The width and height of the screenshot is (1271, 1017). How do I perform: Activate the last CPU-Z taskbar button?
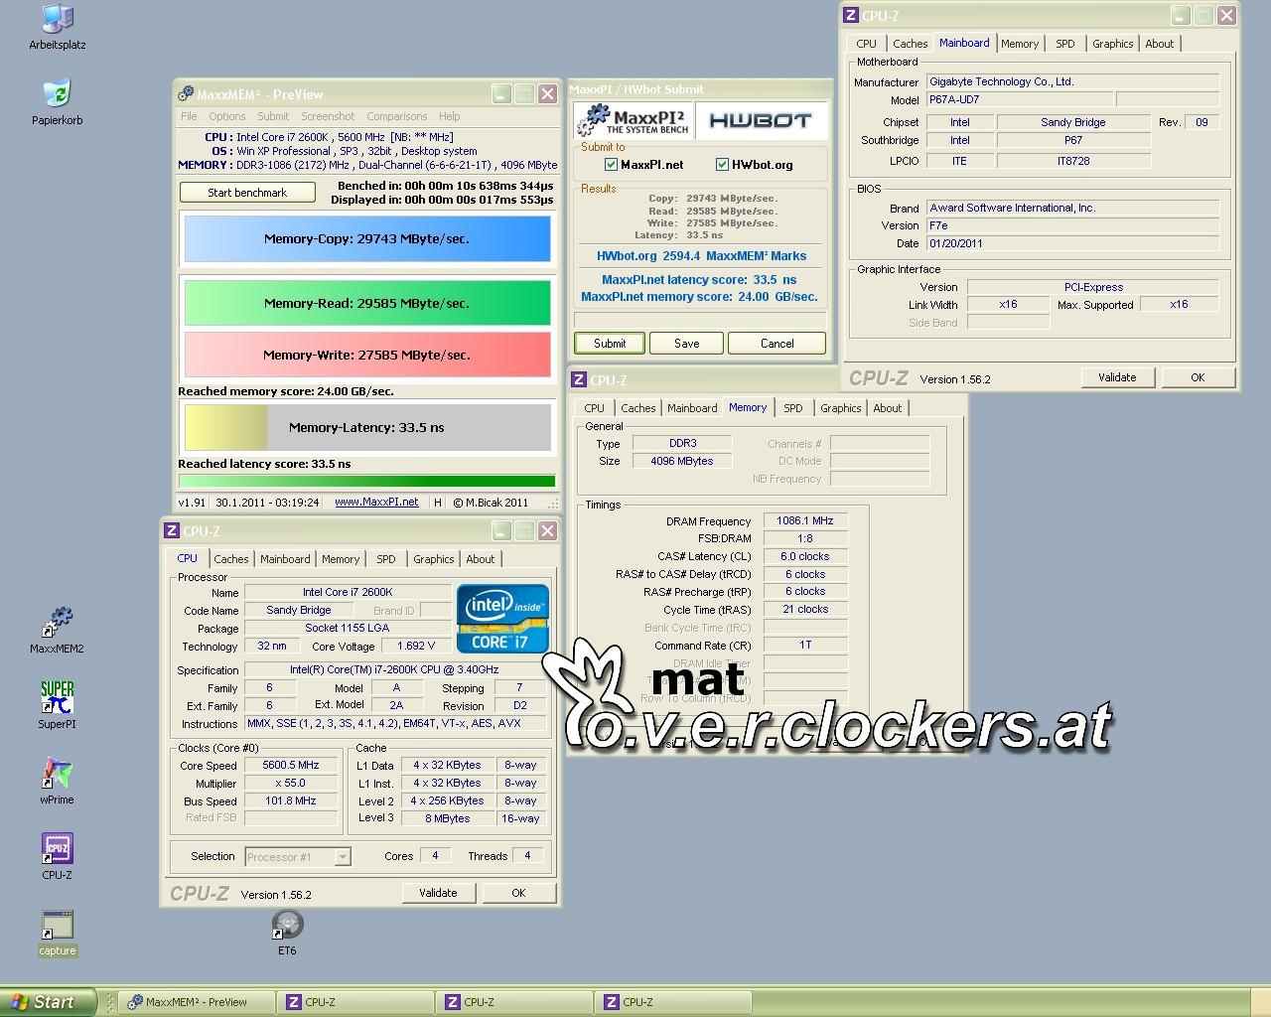[673, 1002]
